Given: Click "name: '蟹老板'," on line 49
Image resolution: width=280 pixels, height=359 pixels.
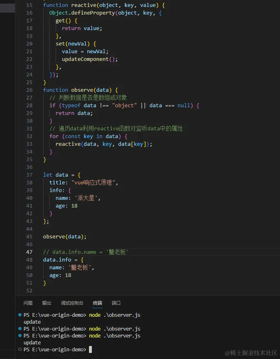Looking at the screenshot, I should click(x=72, y=267).
